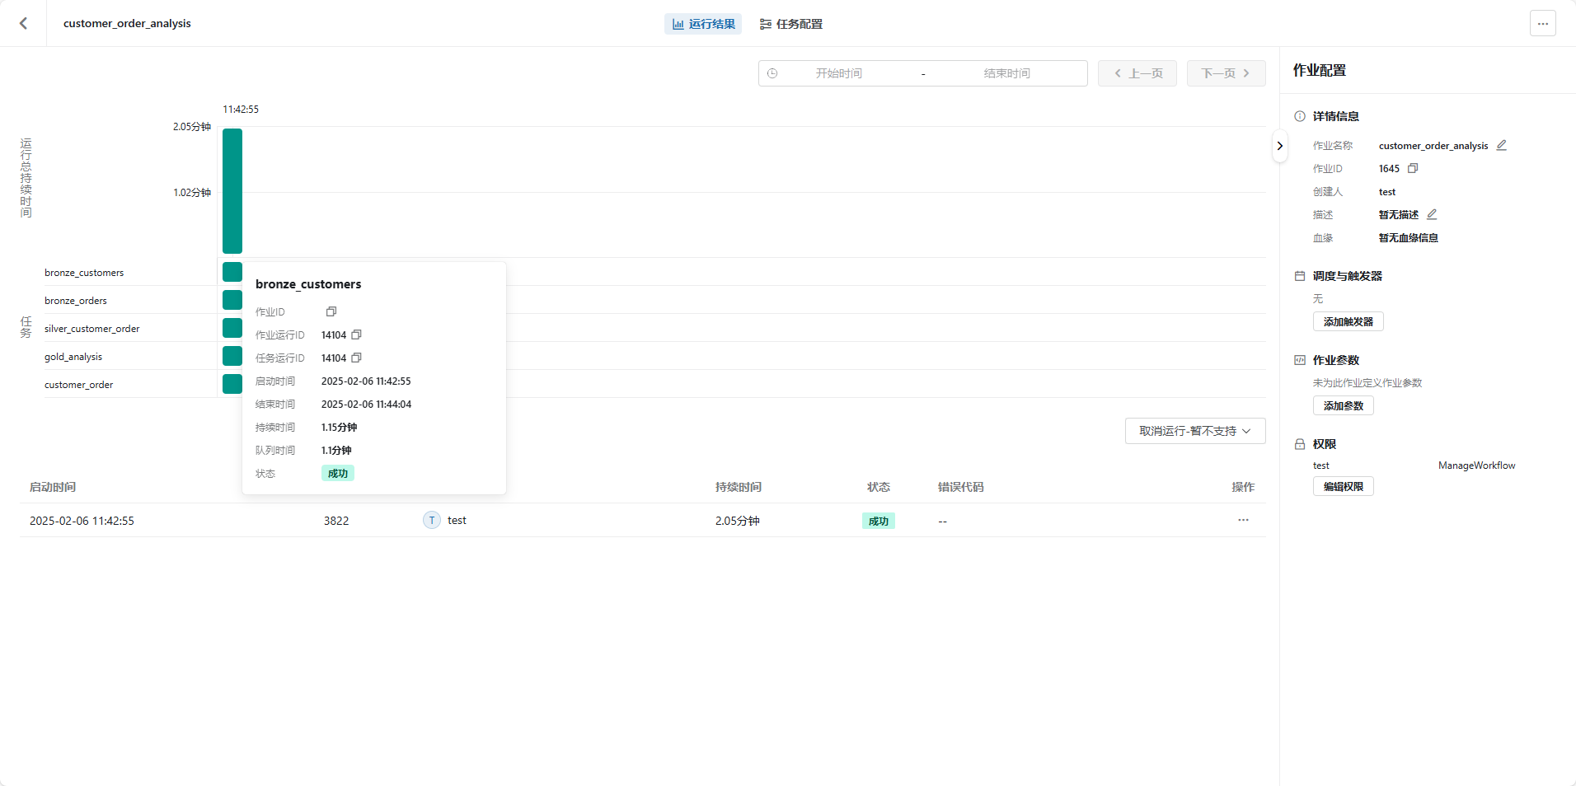
Task: Click the 2025-02-06 11:42:55 run row start time
Action: pos(82,521)
